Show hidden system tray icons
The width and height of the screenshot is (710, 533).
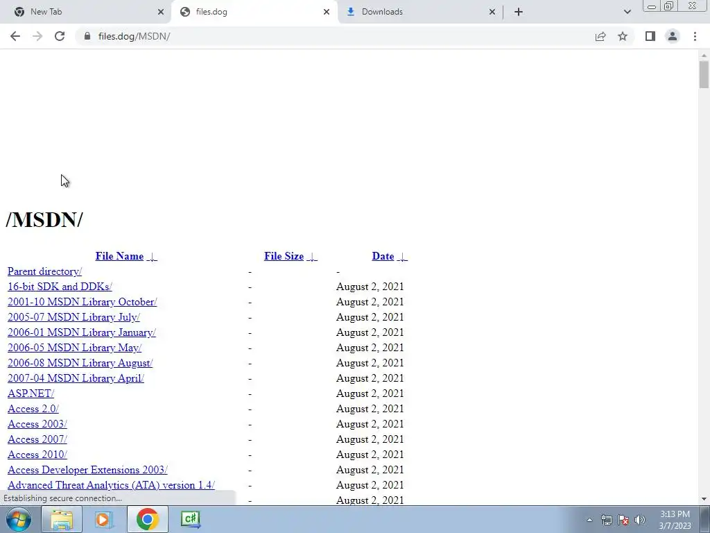[x=589, y=520]
